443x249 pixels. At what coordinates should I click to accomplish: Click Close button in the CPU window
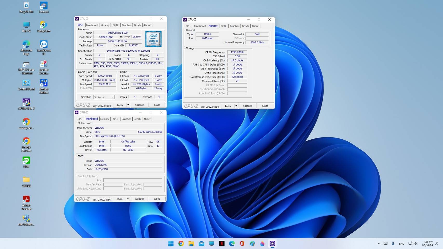click(x=157, y=105)
